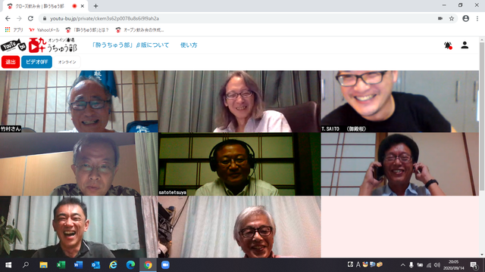Launch Word from the taskbar
485x272 pixels.
[x=78, y=265]
